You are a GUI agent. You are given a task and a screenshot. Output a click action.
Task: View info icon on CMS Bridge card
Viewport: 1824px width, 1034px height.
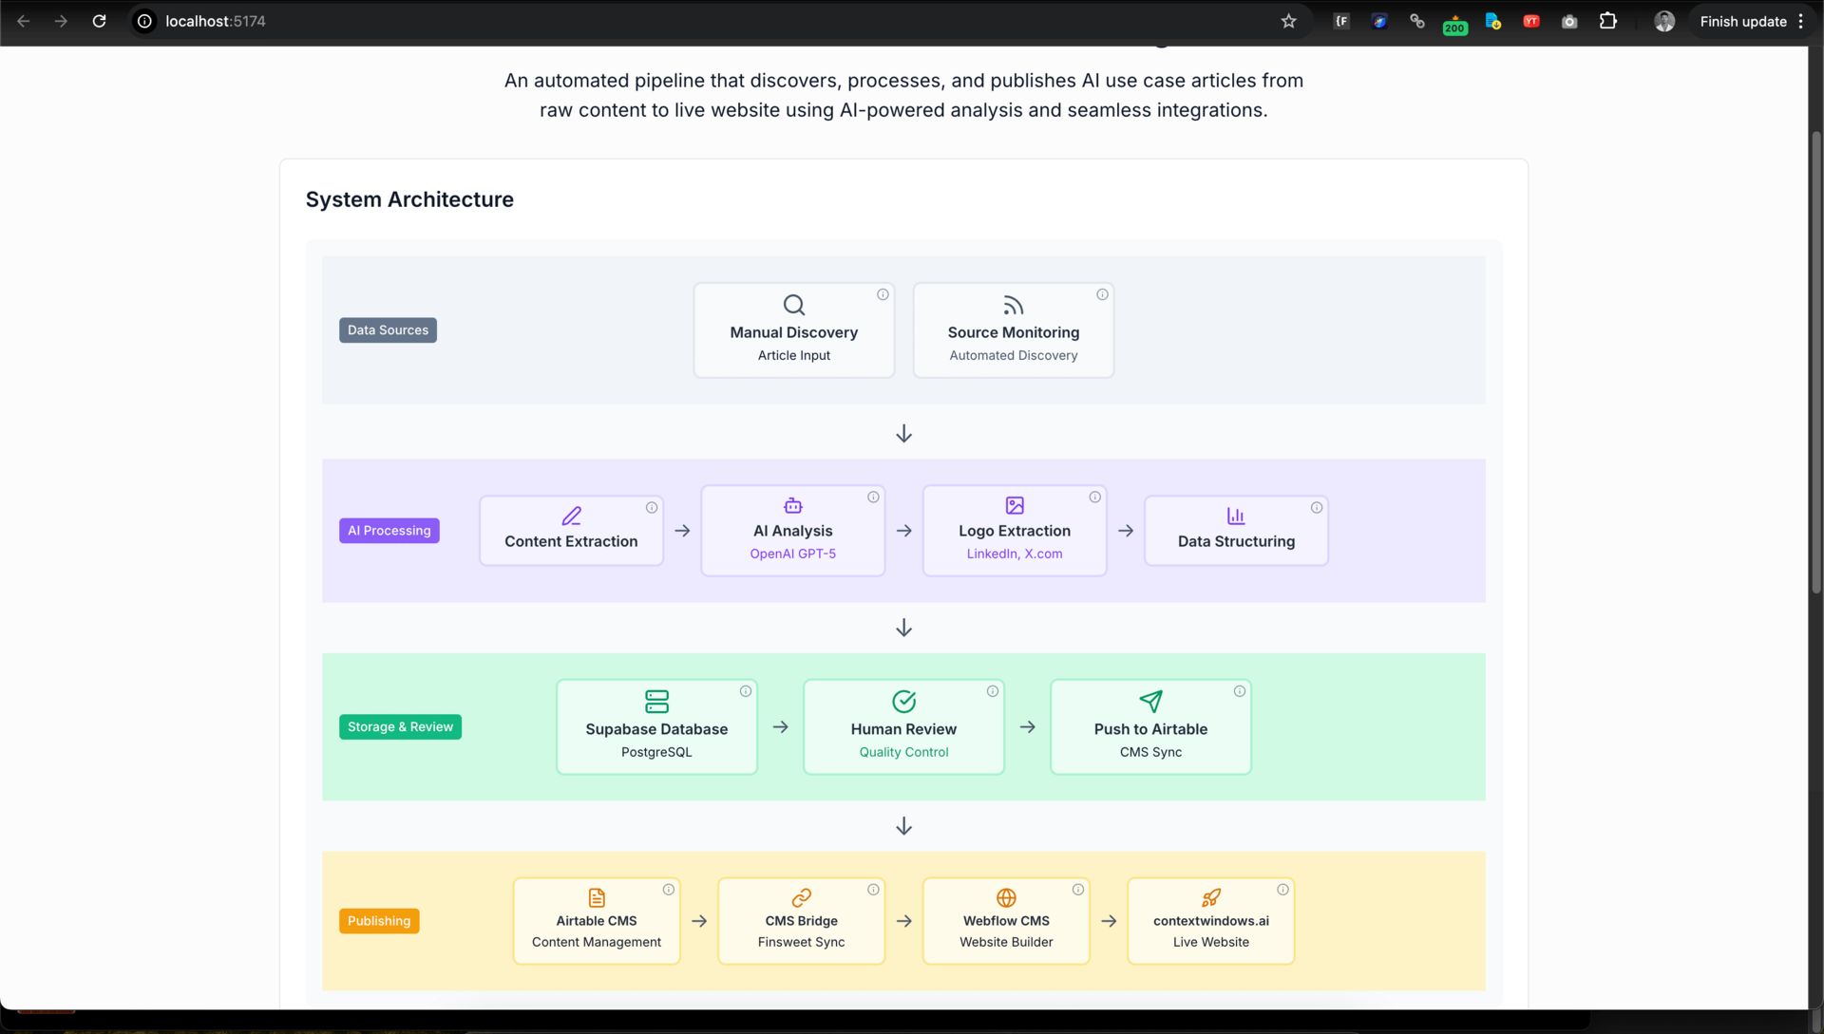873,890
